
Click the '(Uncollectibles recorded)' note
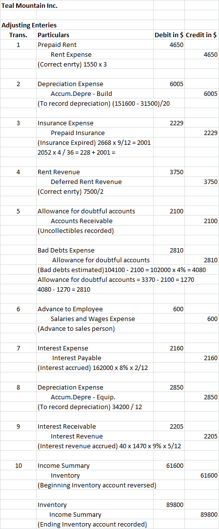(75, 231)
